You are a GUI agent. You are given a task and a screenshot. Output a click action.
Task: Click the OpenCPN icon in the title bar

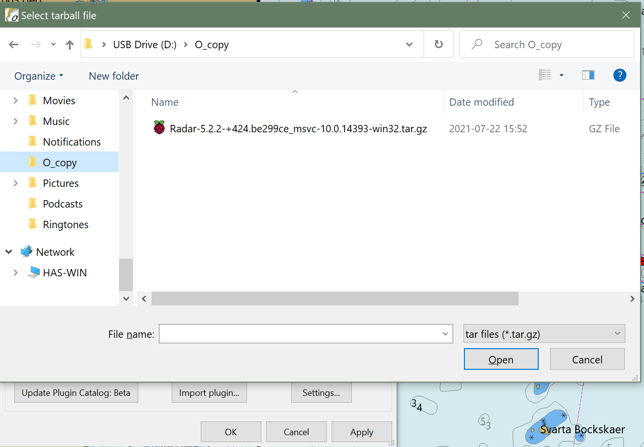(x=11, y=15)
